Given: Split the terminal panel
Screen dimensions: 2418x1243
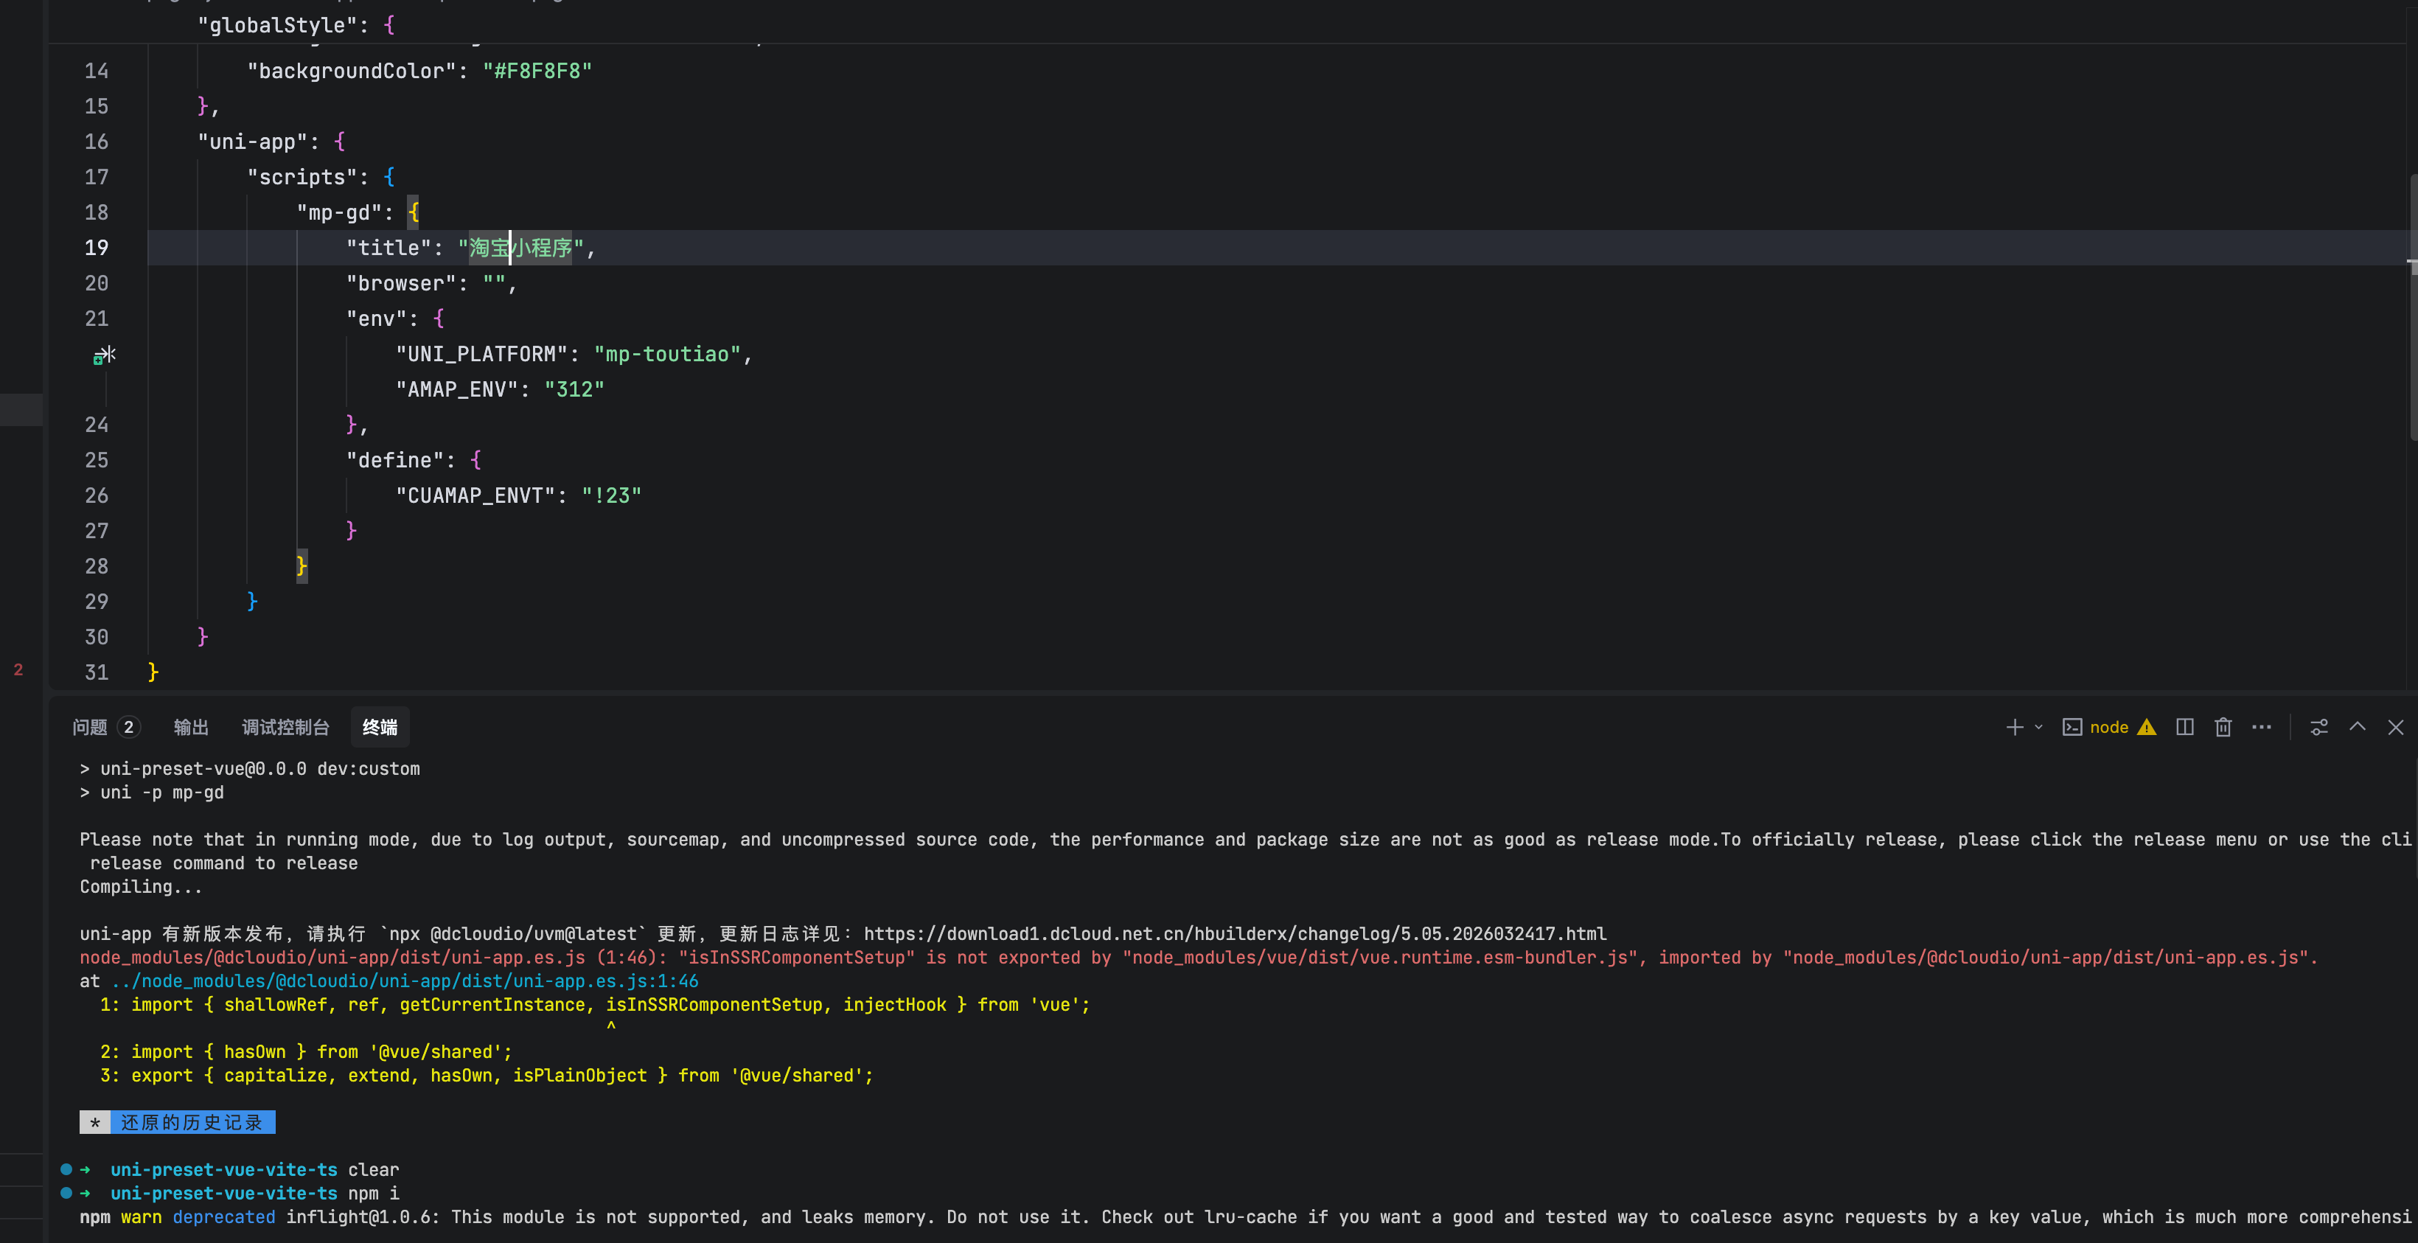Looking at the screenshot, I should [x=2184, y=728].
